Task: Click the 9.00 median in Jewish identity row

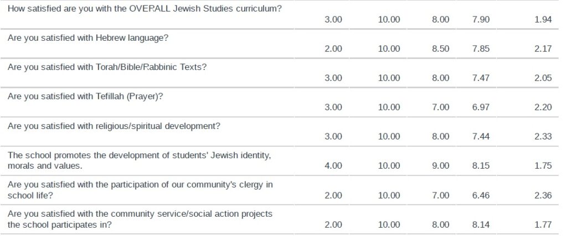Action: pyautogui.click(x=440, y=166)
